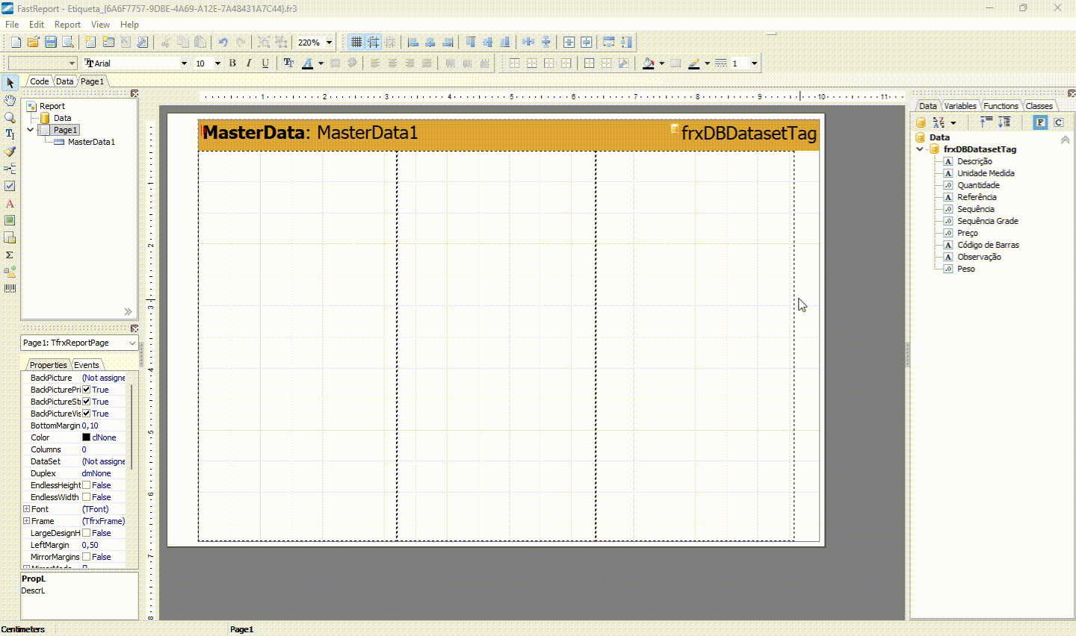Enable the EndlessHeight checkbox
Screen dimensions: 1076x636
coord(87,485)
